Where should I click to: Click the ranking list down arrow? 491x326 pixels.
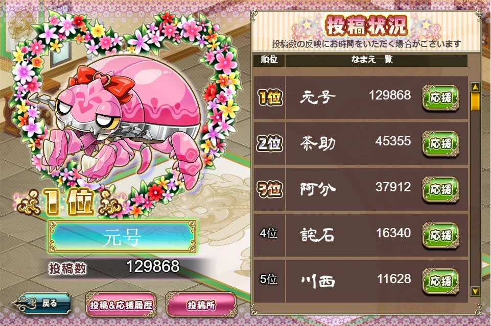[475, 292]
